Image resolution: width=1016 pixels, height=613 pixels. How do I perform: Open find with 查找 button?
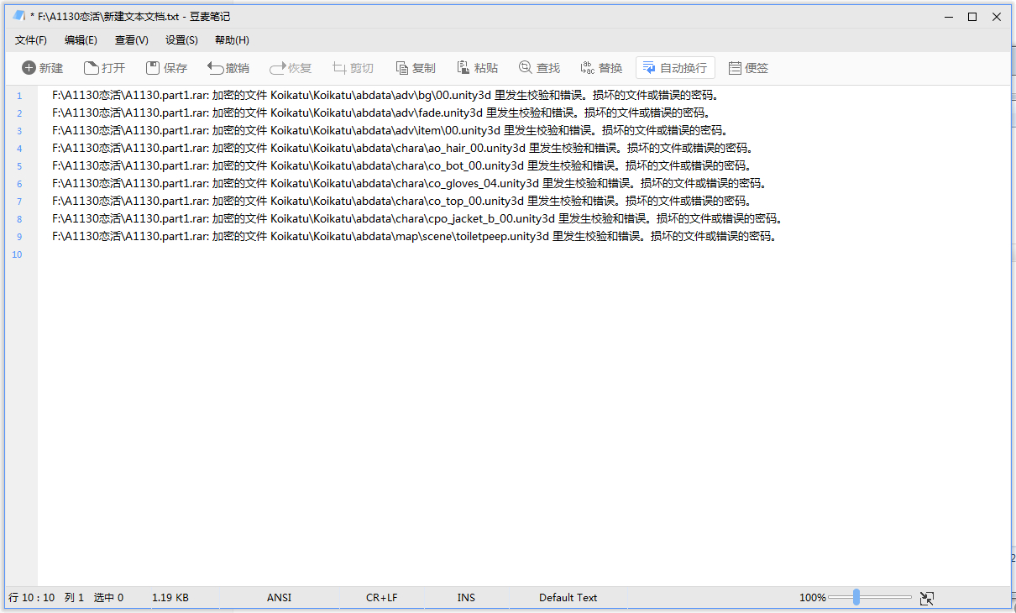pos(540,68)
